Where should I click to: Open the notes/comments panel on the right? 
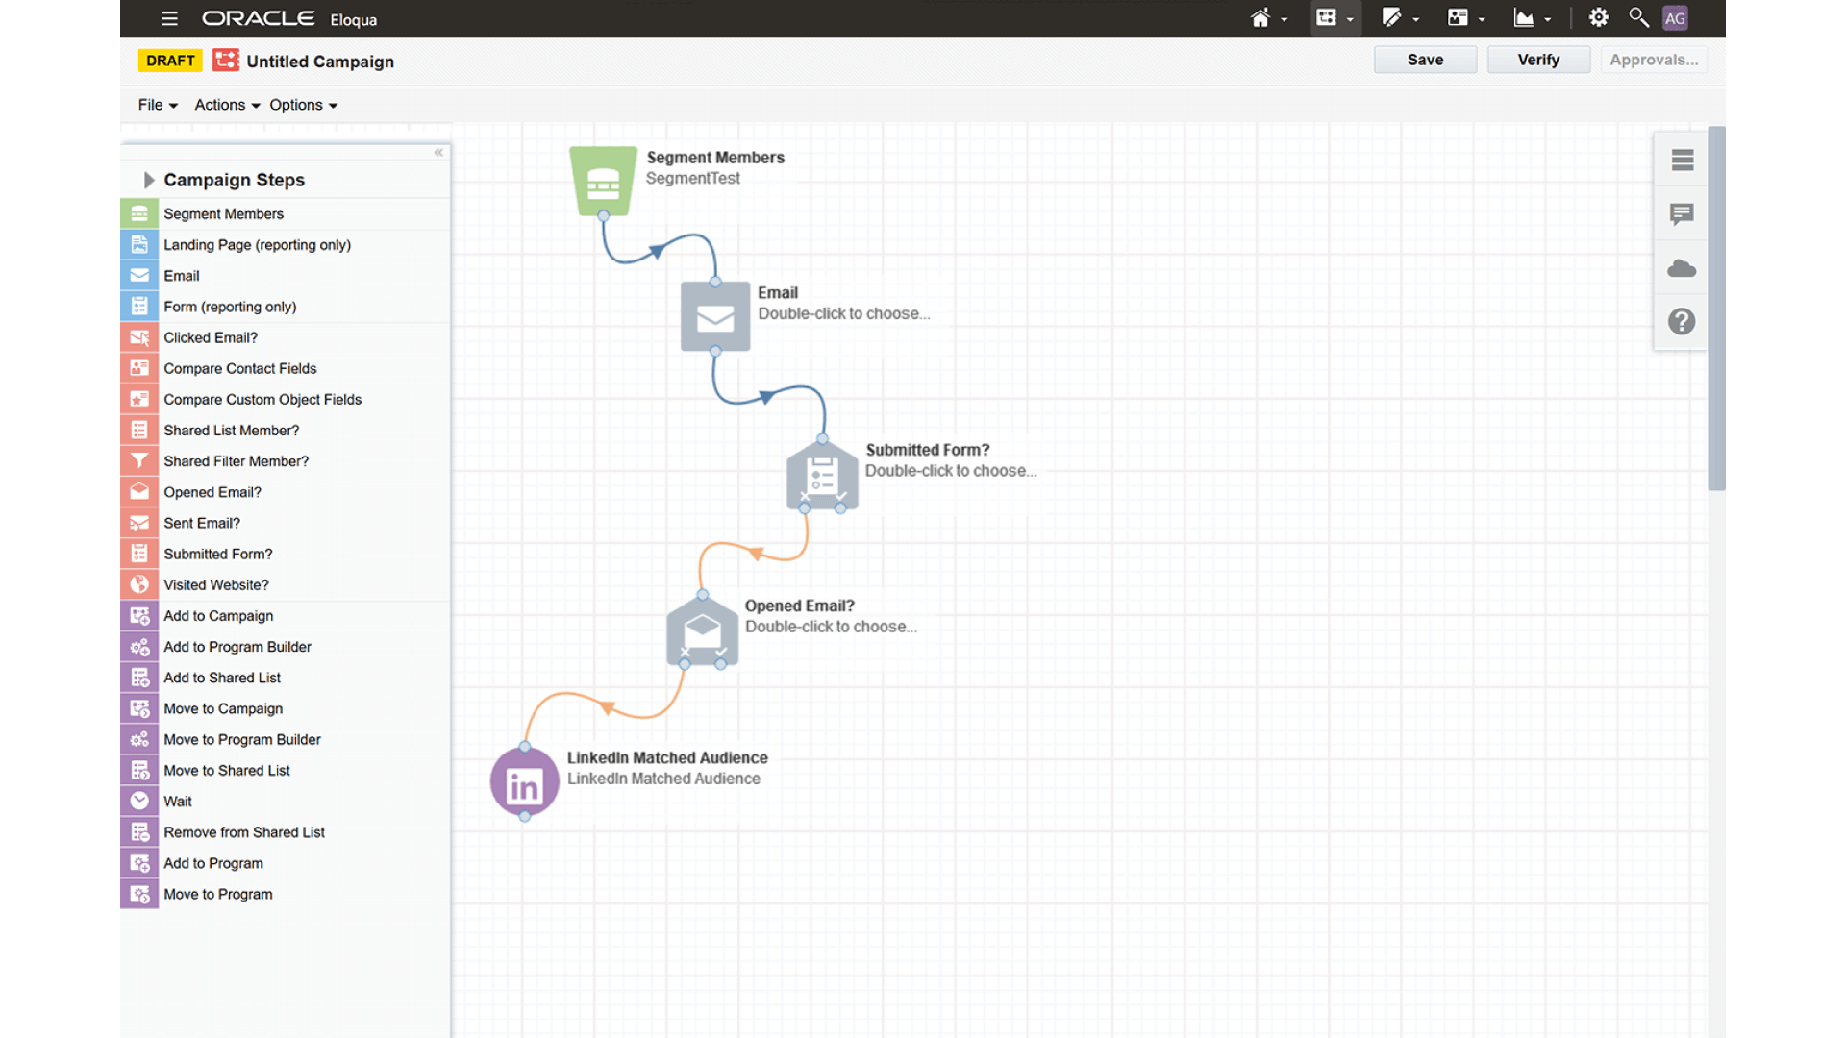tap(1681, 214)
